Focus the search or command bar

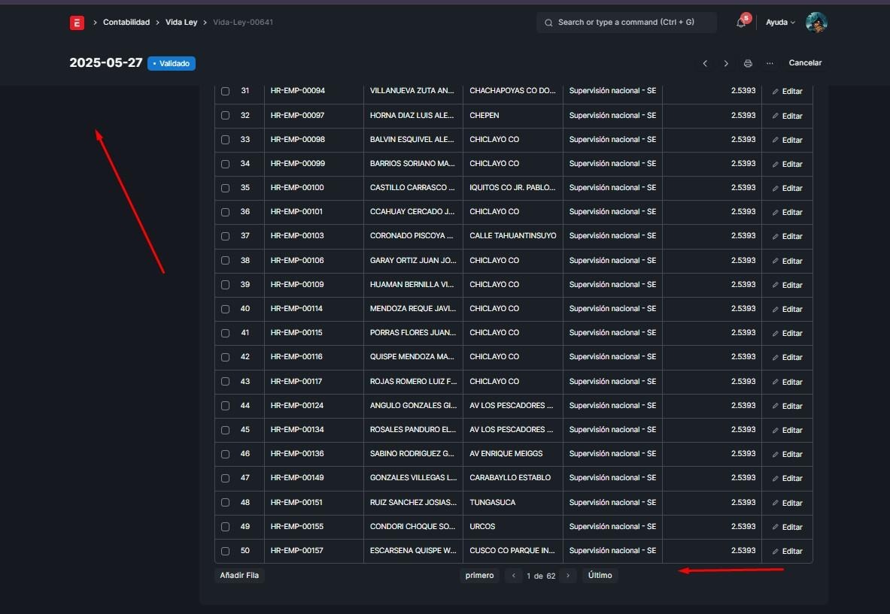[x=627, y=23]
